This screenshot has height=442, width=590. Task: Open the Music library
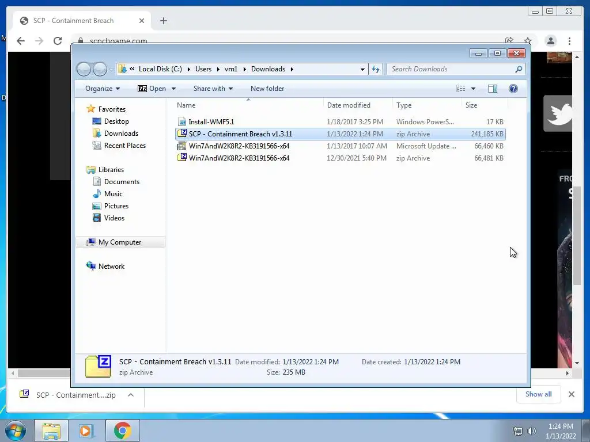tap(114, 194)
